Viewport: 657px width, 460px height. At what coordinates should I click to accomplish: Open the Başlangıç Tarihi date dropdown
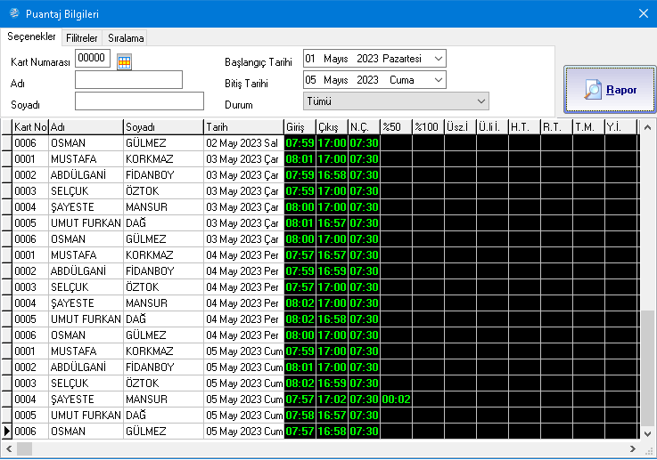438,59
